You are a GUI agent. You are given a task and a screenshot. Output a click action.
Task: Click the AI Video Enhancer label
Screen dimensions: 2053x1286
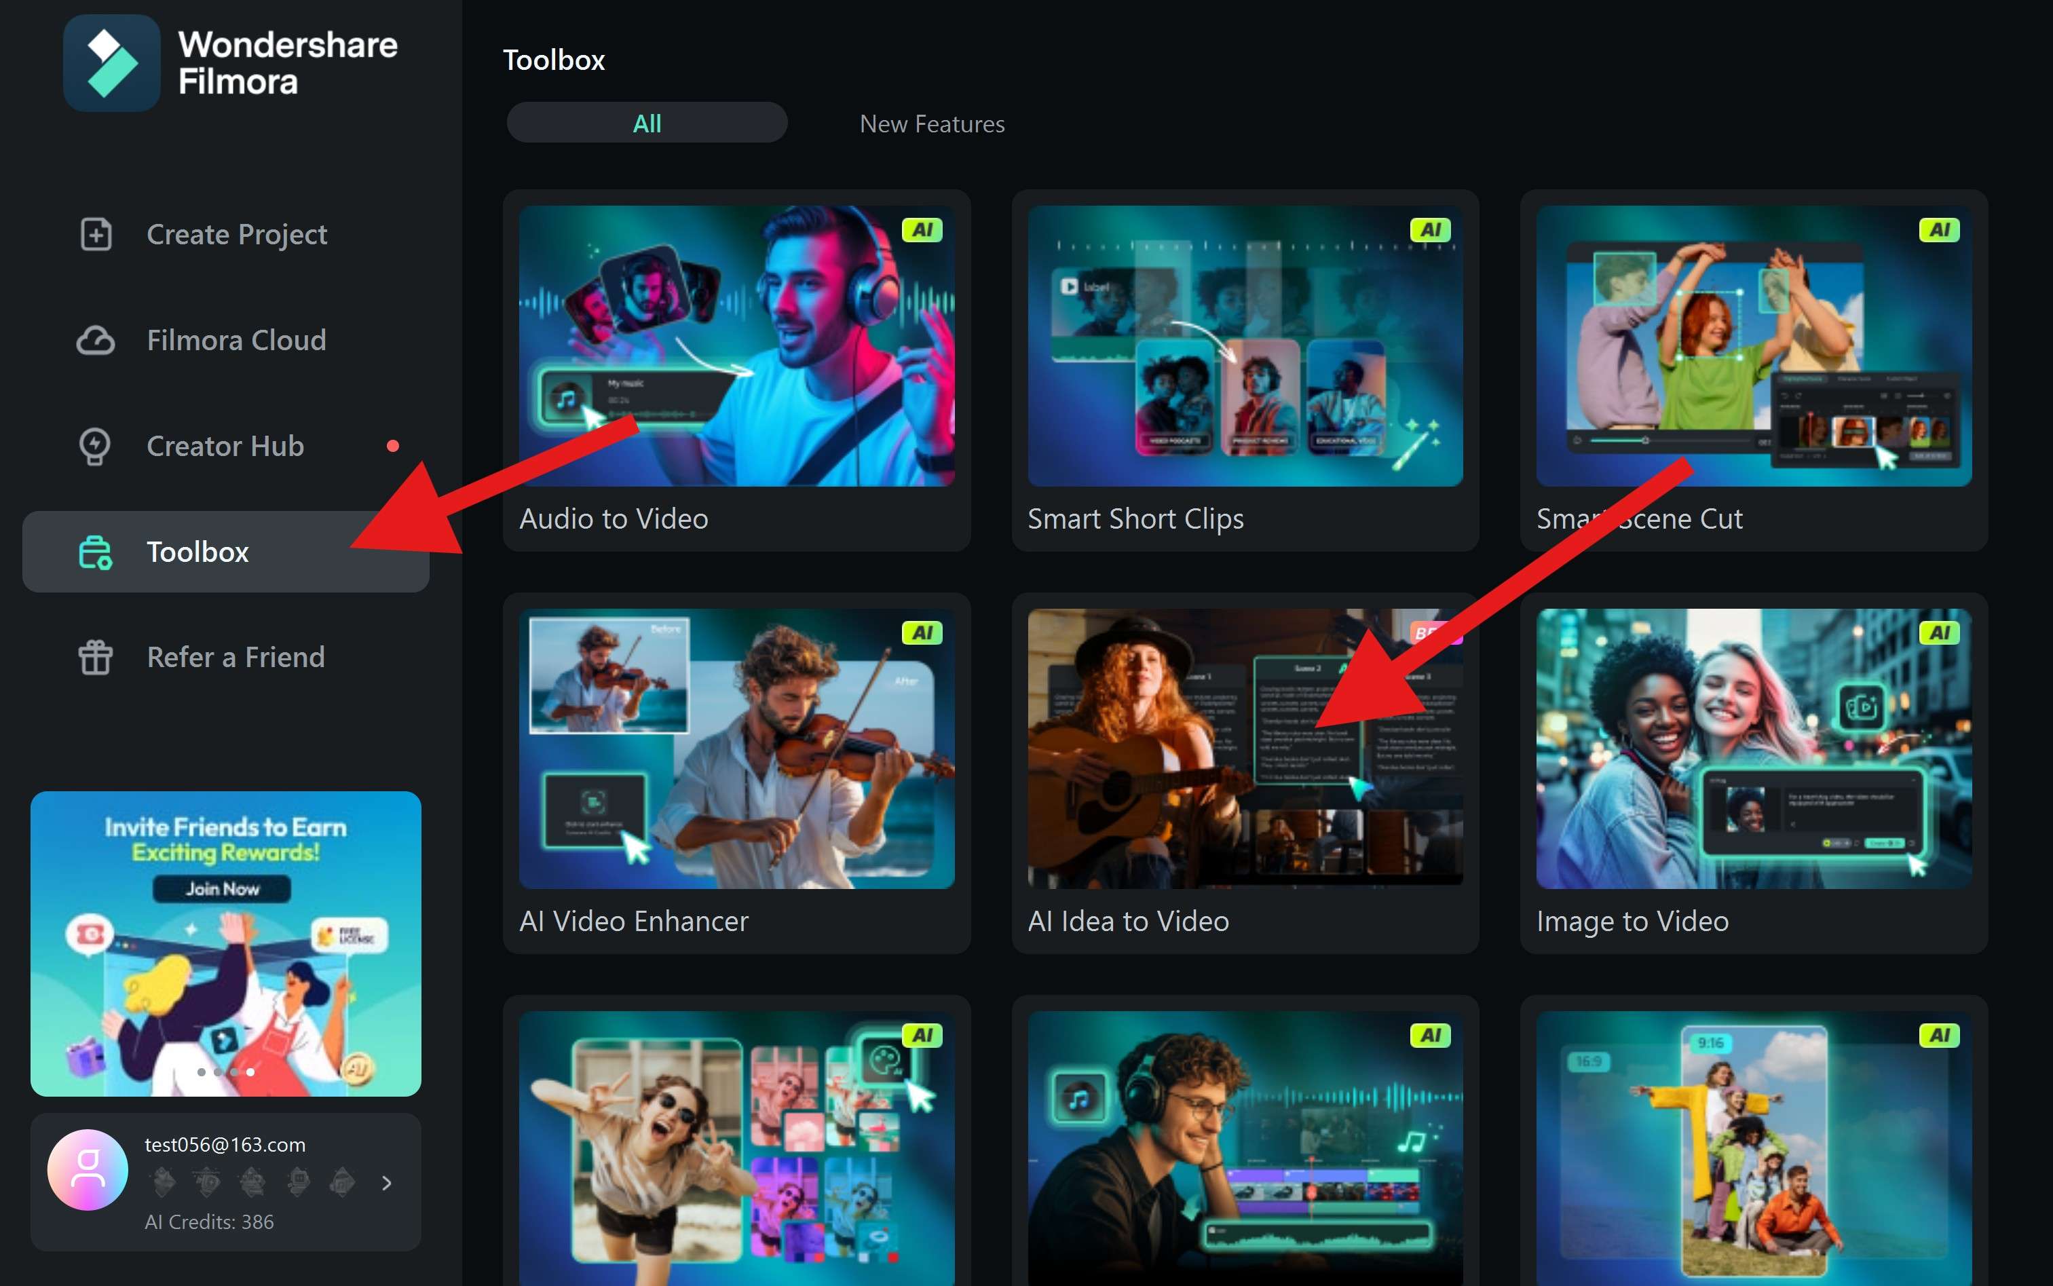coord(634,921)
